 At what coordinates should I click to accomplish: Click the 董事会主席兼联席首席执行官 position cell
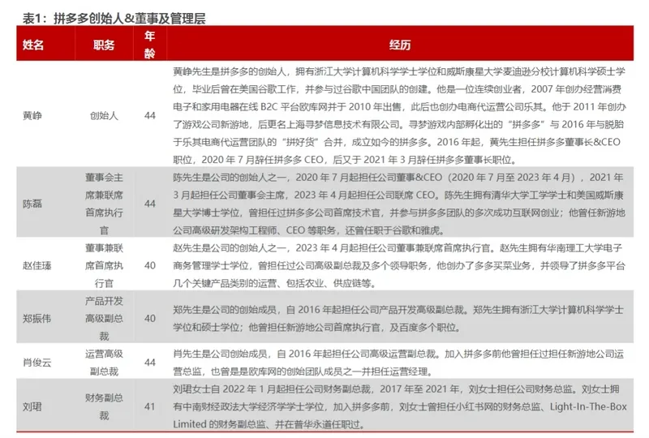tap(104, 204)
